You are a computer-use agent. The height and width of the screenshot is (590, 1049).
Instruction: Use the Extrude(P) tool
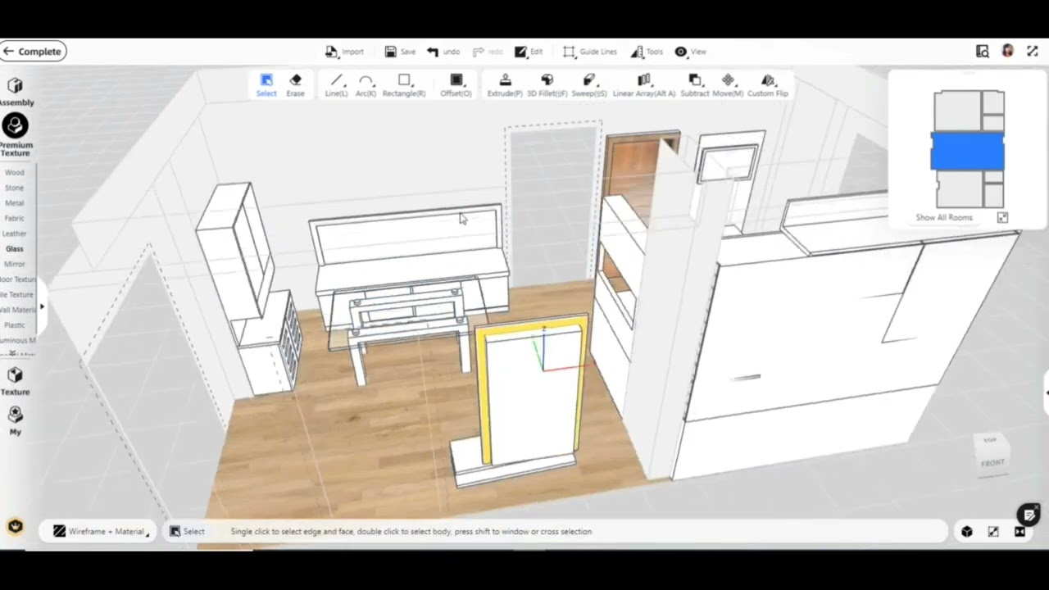(505, 85)
